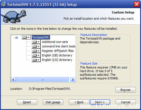The image size is (141, 110).
Task: Click the feature tree scroll right arrow
Action: (73, 80)
